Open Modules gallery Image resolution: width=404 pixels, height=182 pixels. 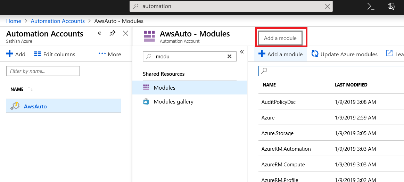(x=173, y=102)
